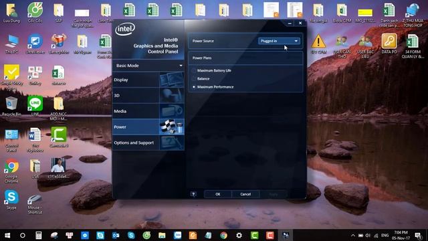Open the USA folder on desktop
The width and height of the screenshot is (428, 241).
(35, 169)
